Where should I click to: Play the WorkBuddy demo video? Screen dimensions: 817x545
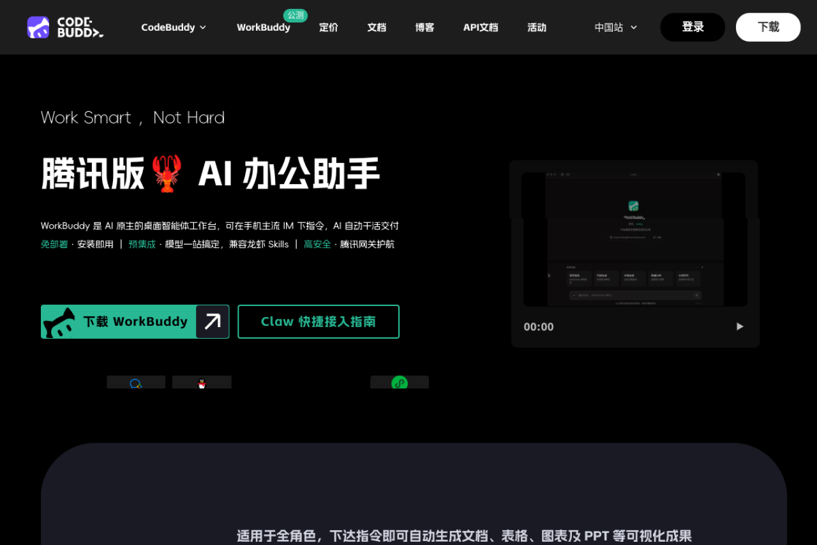[x=740, y=326]
